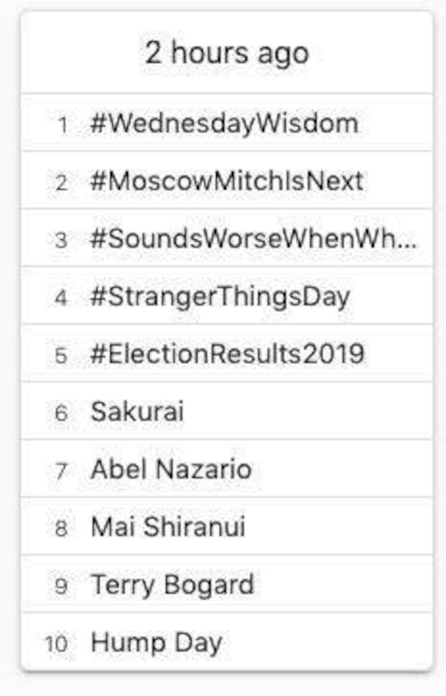Select the Hump Day trend
Image resolution: width=446 pixels, height=696 pixels.
(156, 643)
